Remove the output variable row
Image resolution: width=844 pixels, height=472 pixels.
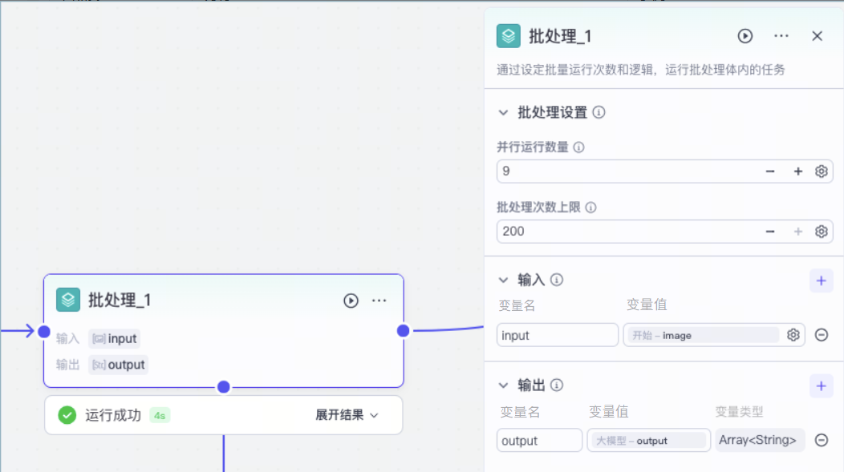(x=822, y=440)
